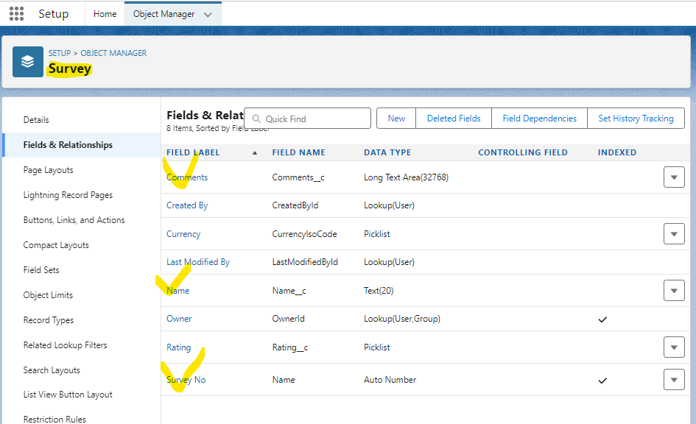Click the Survey object layers icon

pos(28,62)
